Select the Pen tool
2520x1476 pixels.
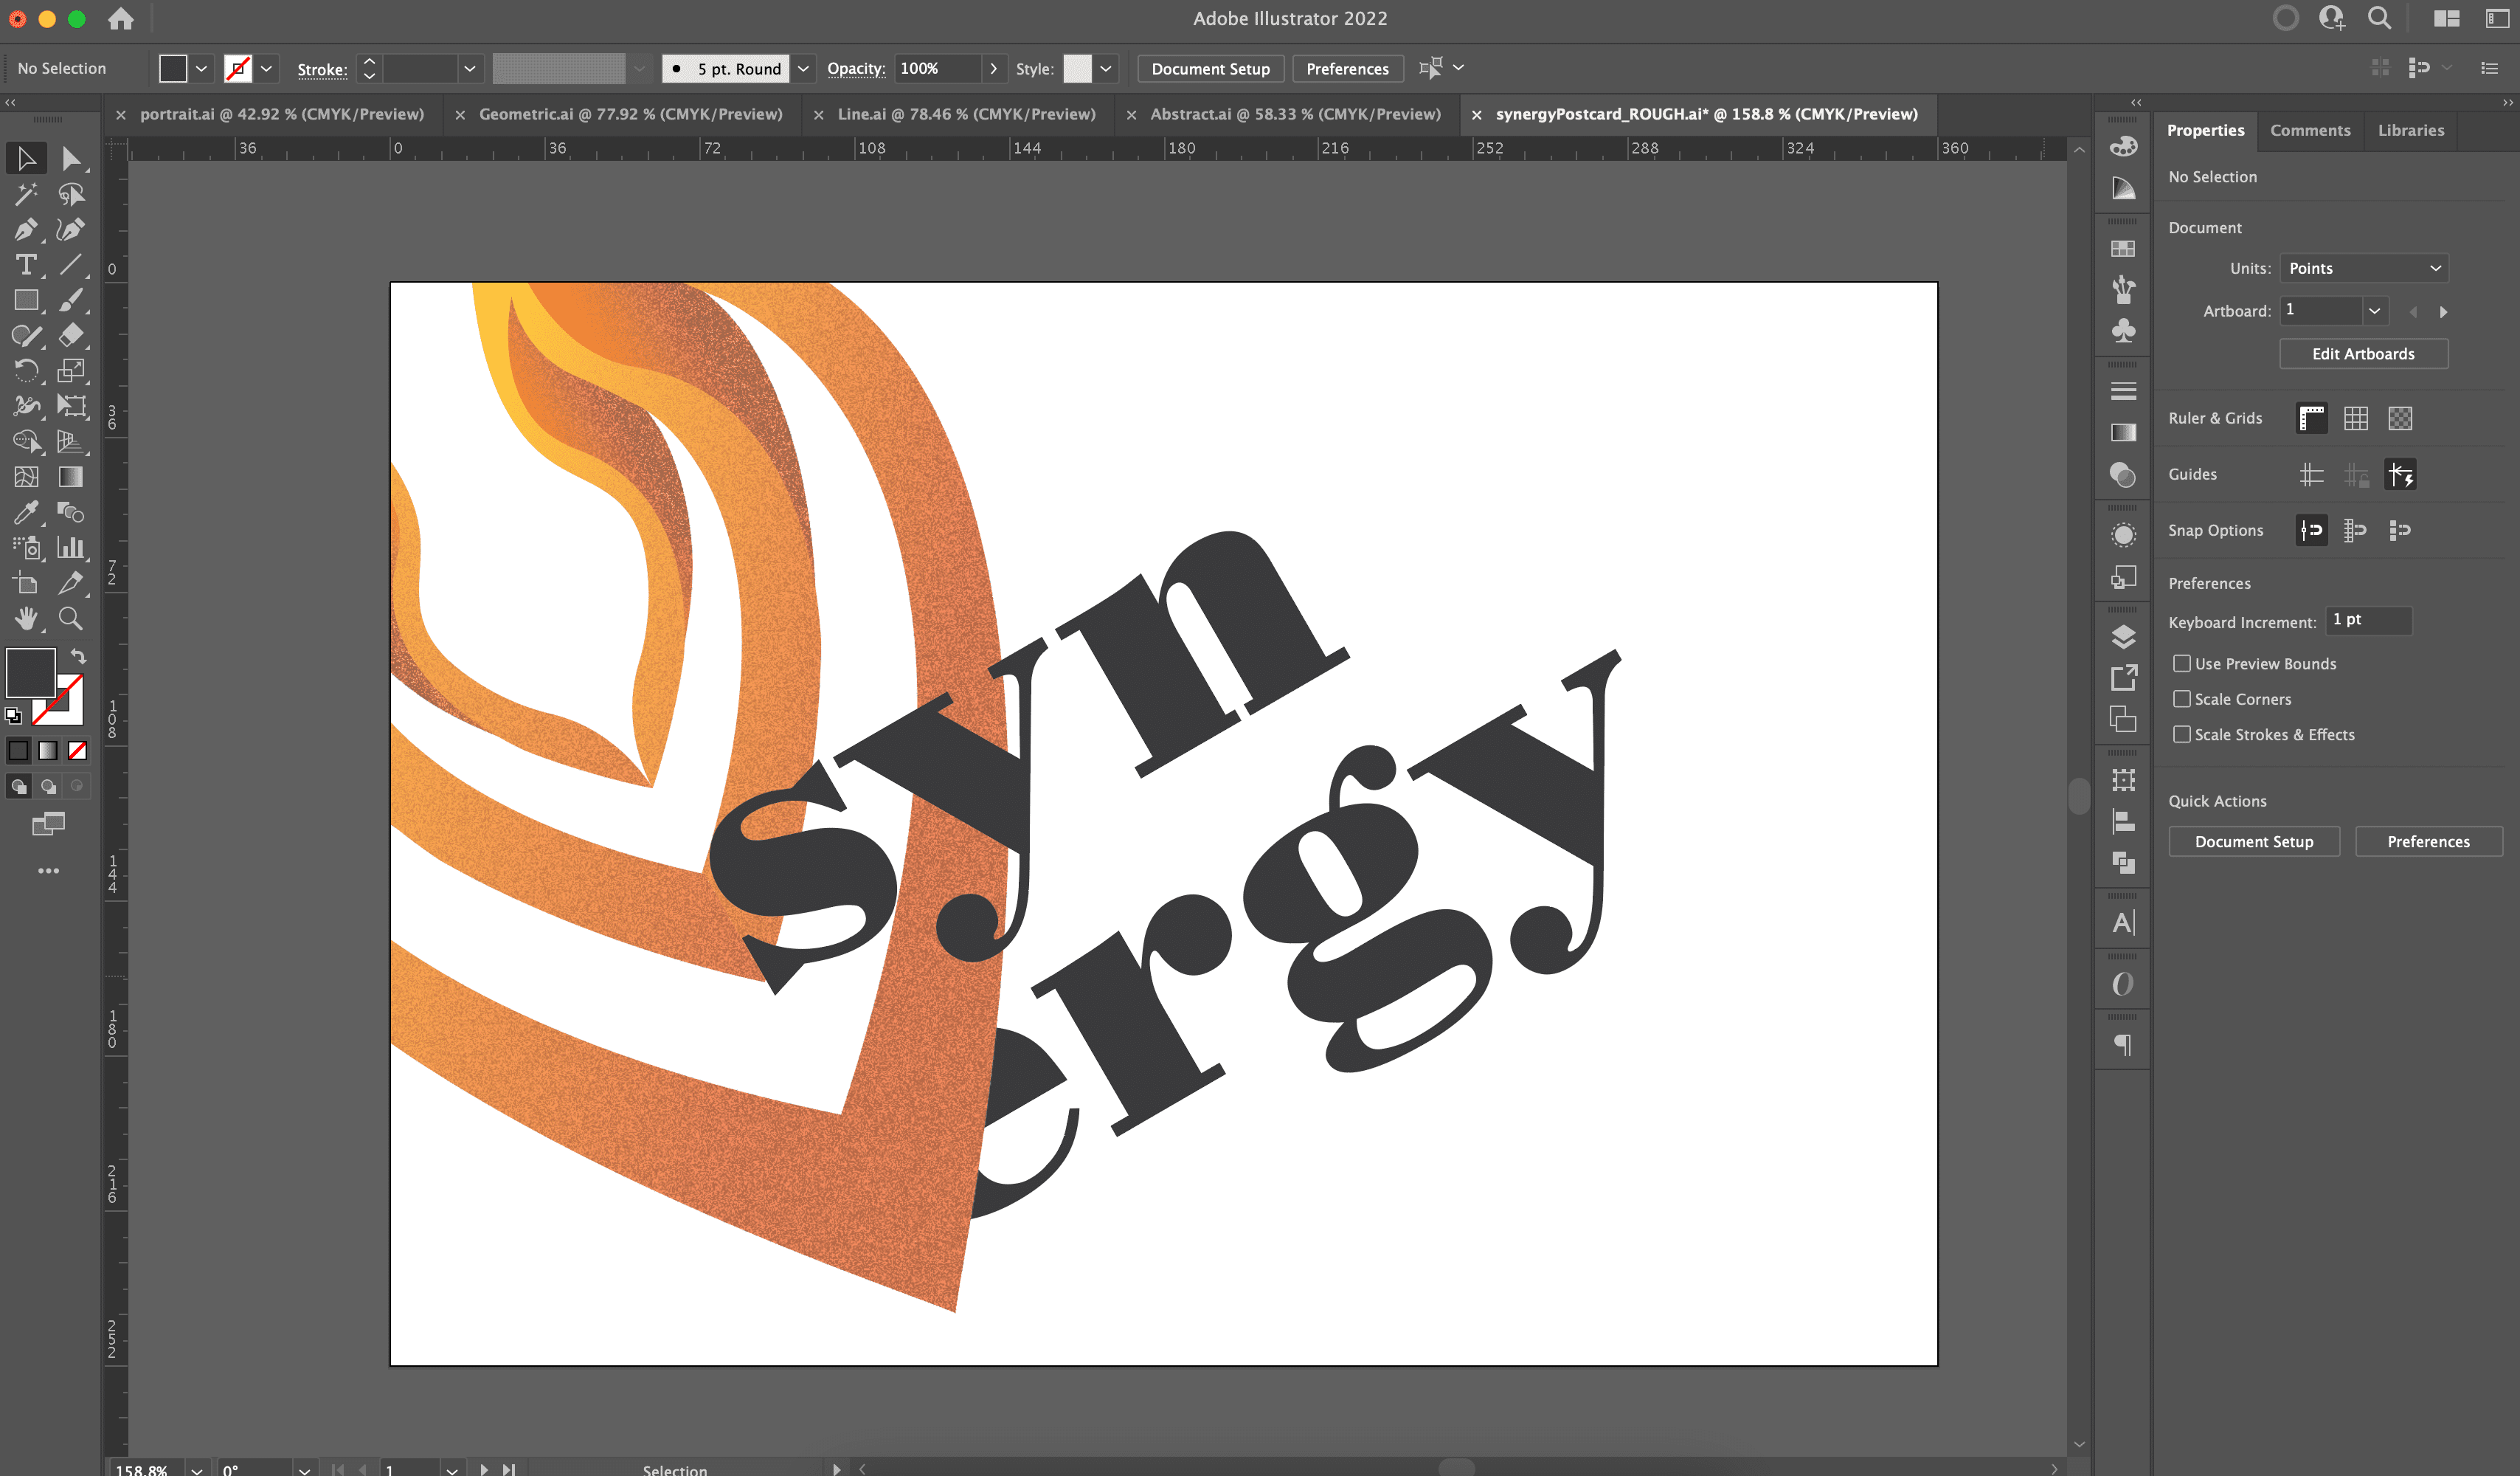point(25,230)
